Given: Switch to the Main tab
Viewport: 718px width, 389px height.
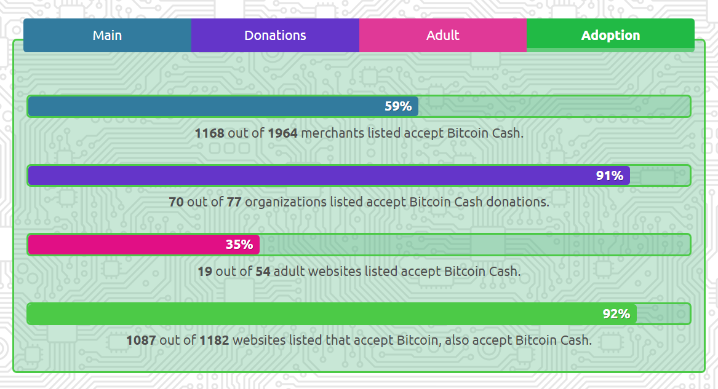Looking at the screenshot, I should (x=107, y=35).
